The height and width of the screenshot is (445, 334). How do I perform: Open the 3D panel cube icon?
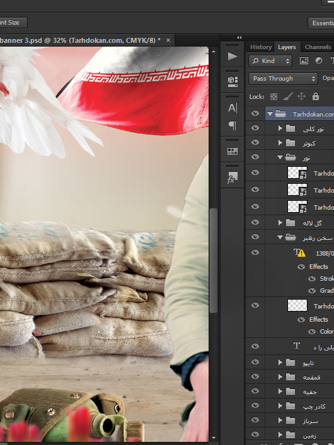pos(233,81)
